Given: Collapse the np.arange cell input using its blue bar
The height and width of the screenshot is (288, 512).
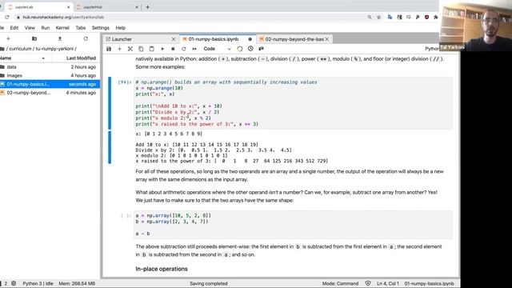Looking at the screenshot, I should 110,103.
